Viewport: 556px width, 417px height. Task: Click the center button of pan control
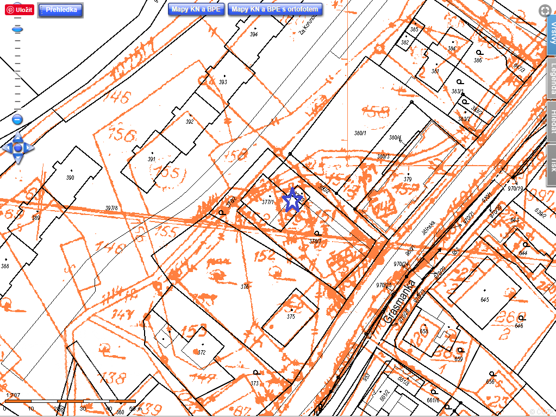[x=18, y=148]
